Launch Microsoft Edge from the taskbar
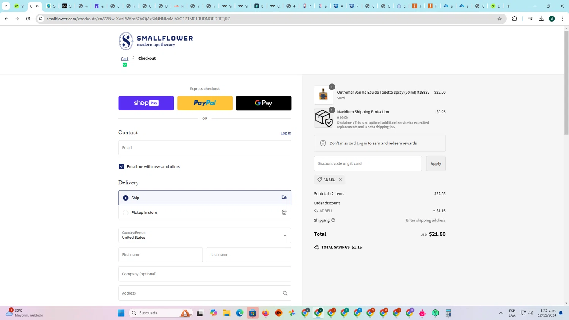The width and height of the screenshot is (569, 320). [x=240, y=313]
